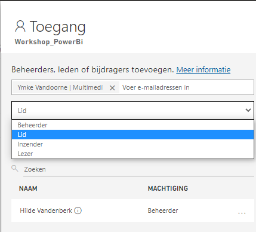The image size is (256, 232).
Task: Choose the highlighted Lid option
Action: coord(132,135)
